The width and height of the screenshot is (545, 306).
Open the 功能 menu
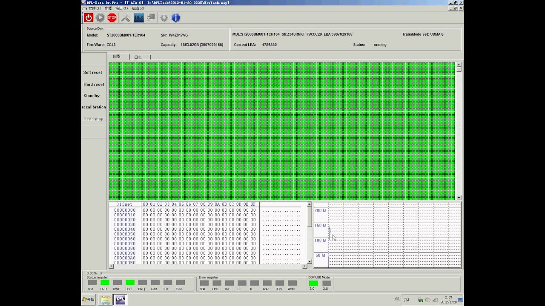click(x=108, y=8)
